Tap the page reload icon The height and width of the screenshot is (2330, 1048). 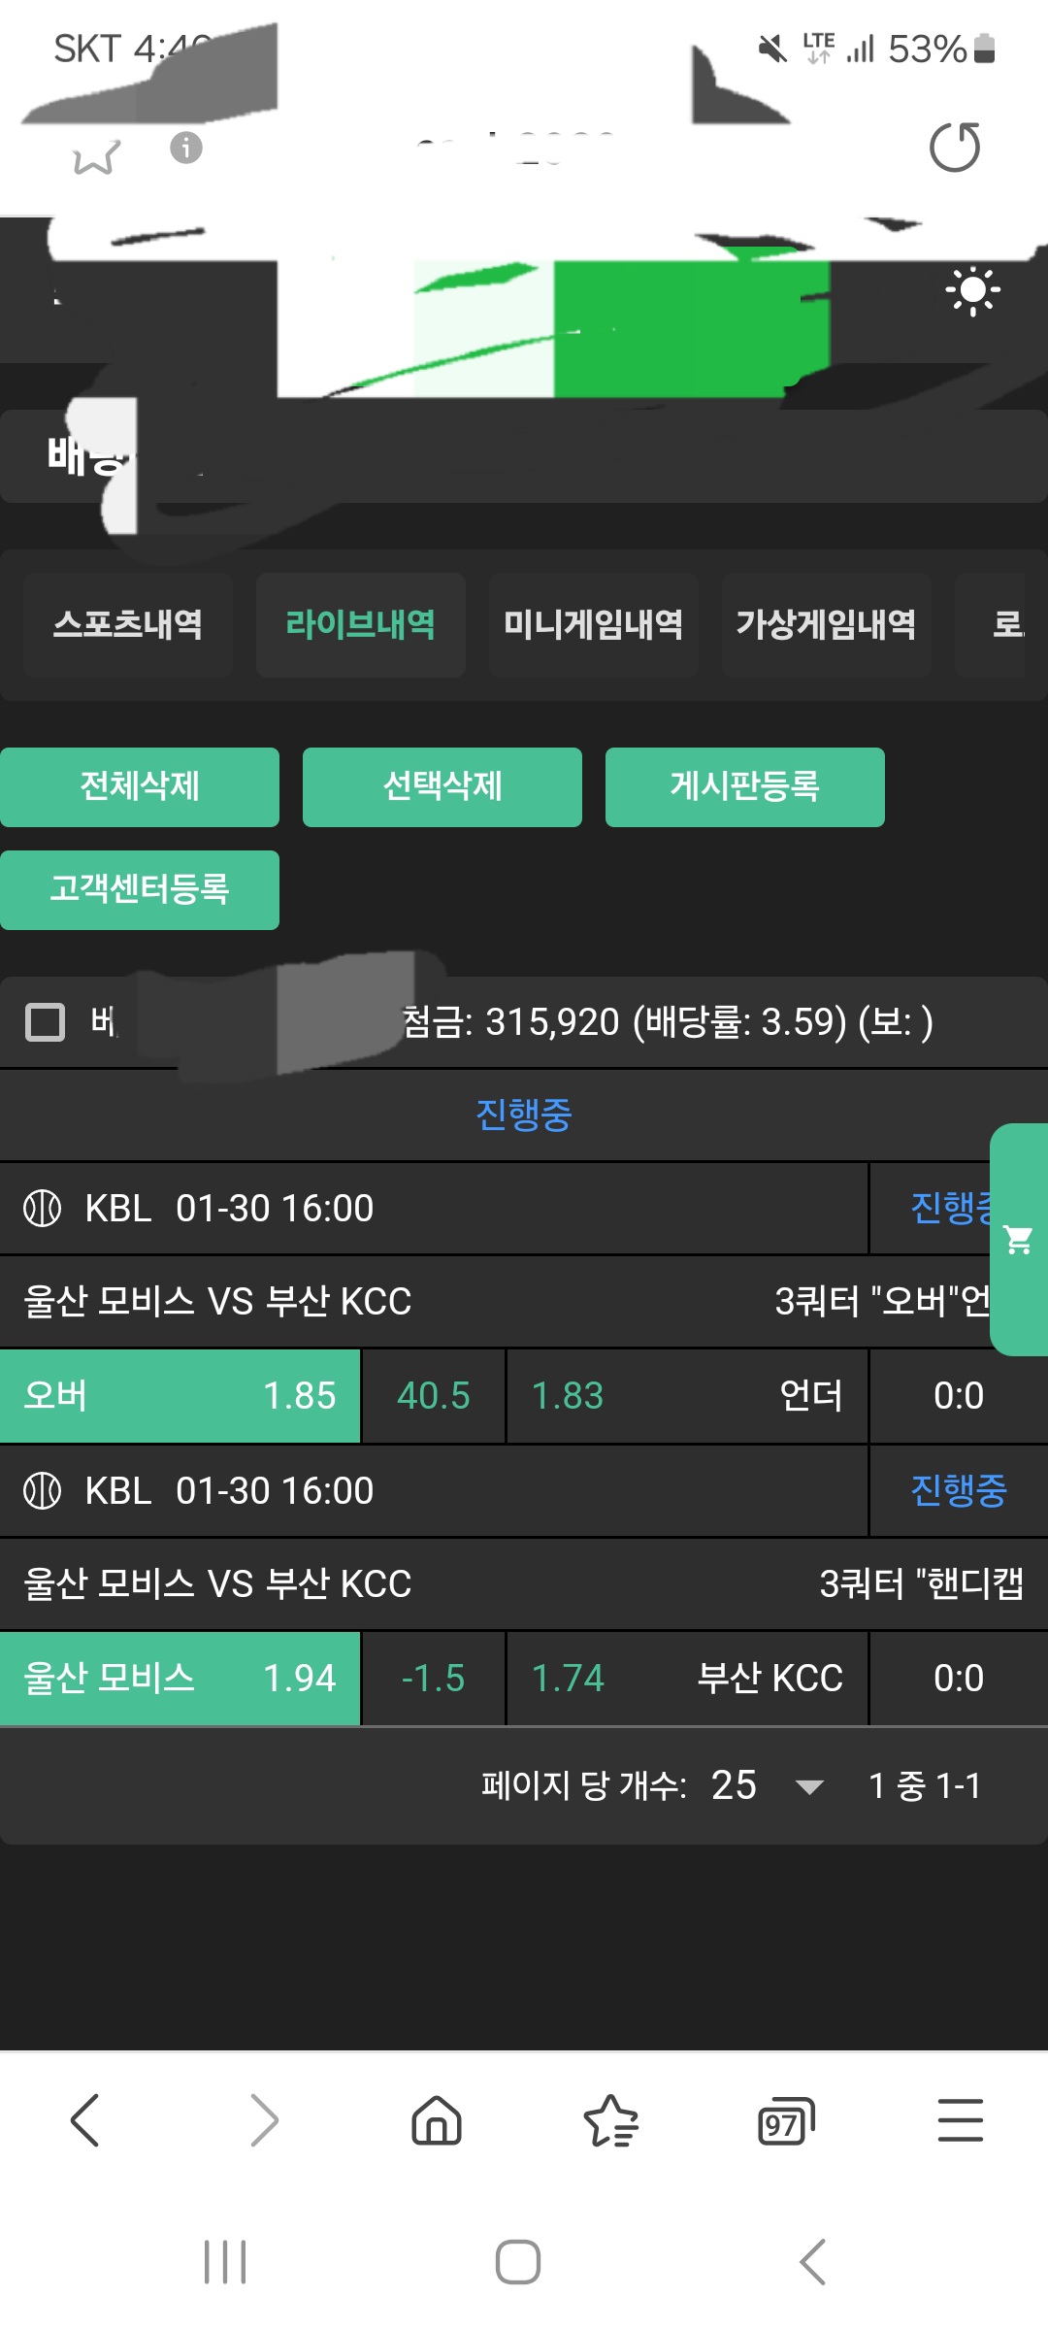click(955, 148)
